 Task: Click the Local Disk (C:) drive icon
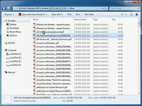[x=7, y=54]
